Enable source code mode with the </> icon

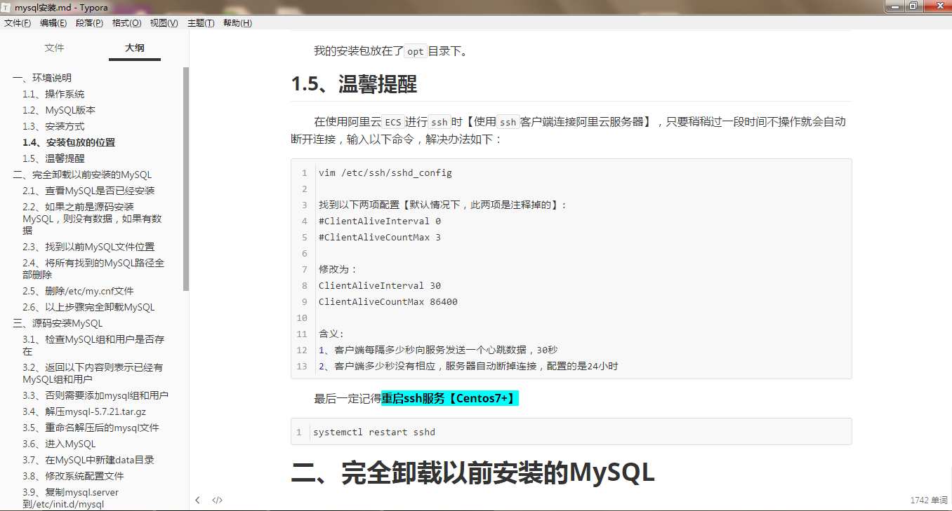pos(217,500)
